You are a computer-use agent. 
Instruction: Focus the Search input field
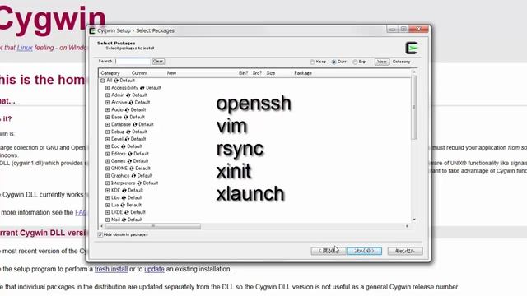133,62
